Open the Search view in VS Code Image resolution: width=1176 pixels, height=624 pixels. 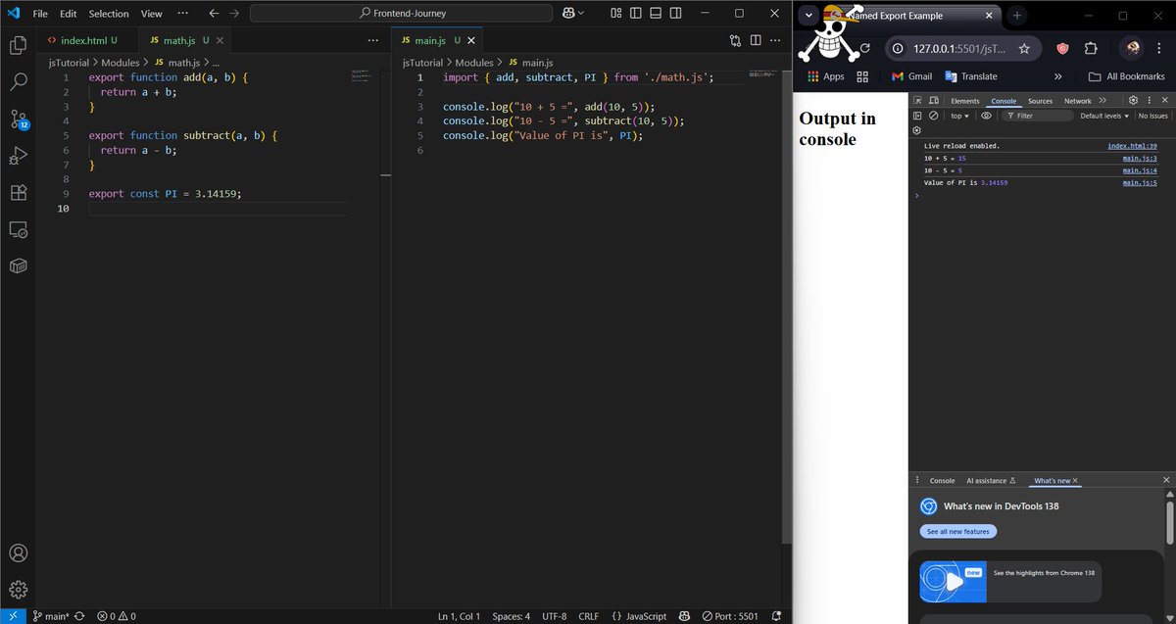[18, 81]
